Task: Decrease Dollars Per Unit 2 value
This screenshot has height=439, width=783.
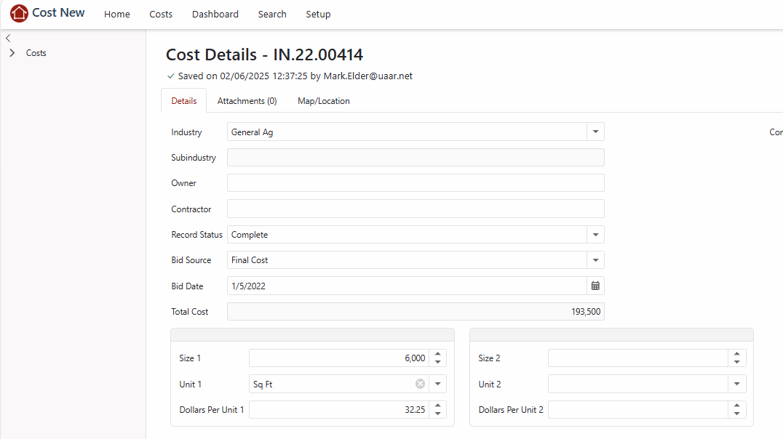Action: pos(736,414)
